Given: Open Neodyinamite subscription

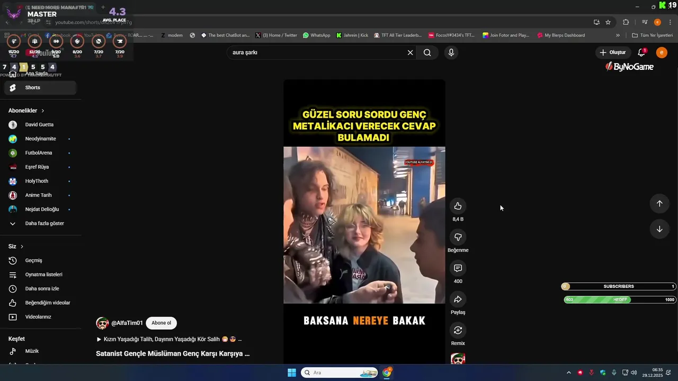Looking at the screenshot, I should click(40, 139).
